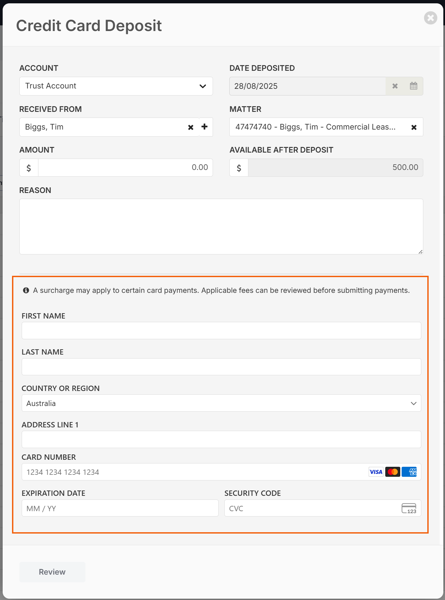Viewport: 445px width, 600px height.
Task: Select the First Name field
Action: tap(221, 331)
